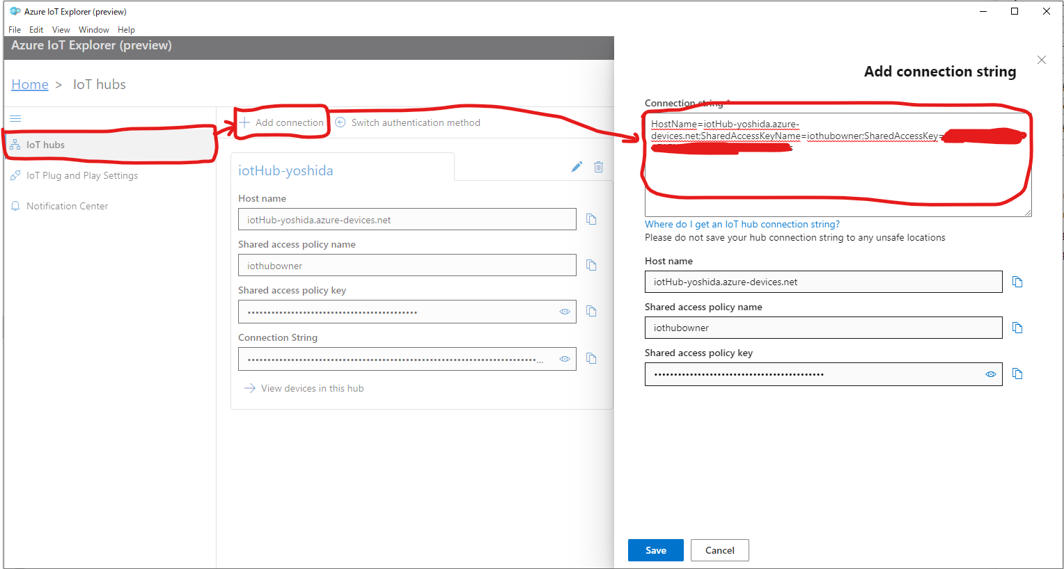Open the Window menu
This screenshot has height=569, width=1064.
(x=94, y=30)
